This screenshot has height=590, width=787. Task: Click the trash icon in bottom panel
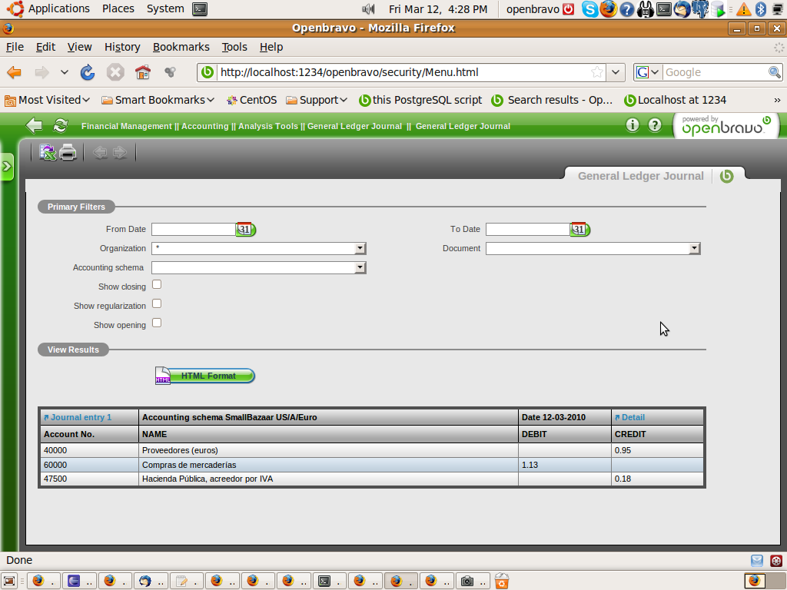point(501,581)
